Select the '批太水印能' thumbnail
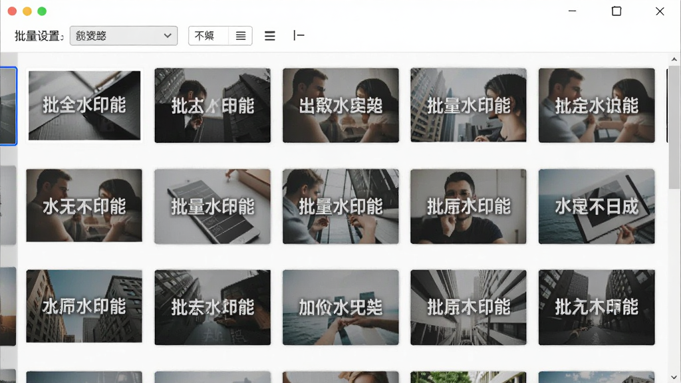Viewport: 681px width, 383px height. tap(212, 106)
